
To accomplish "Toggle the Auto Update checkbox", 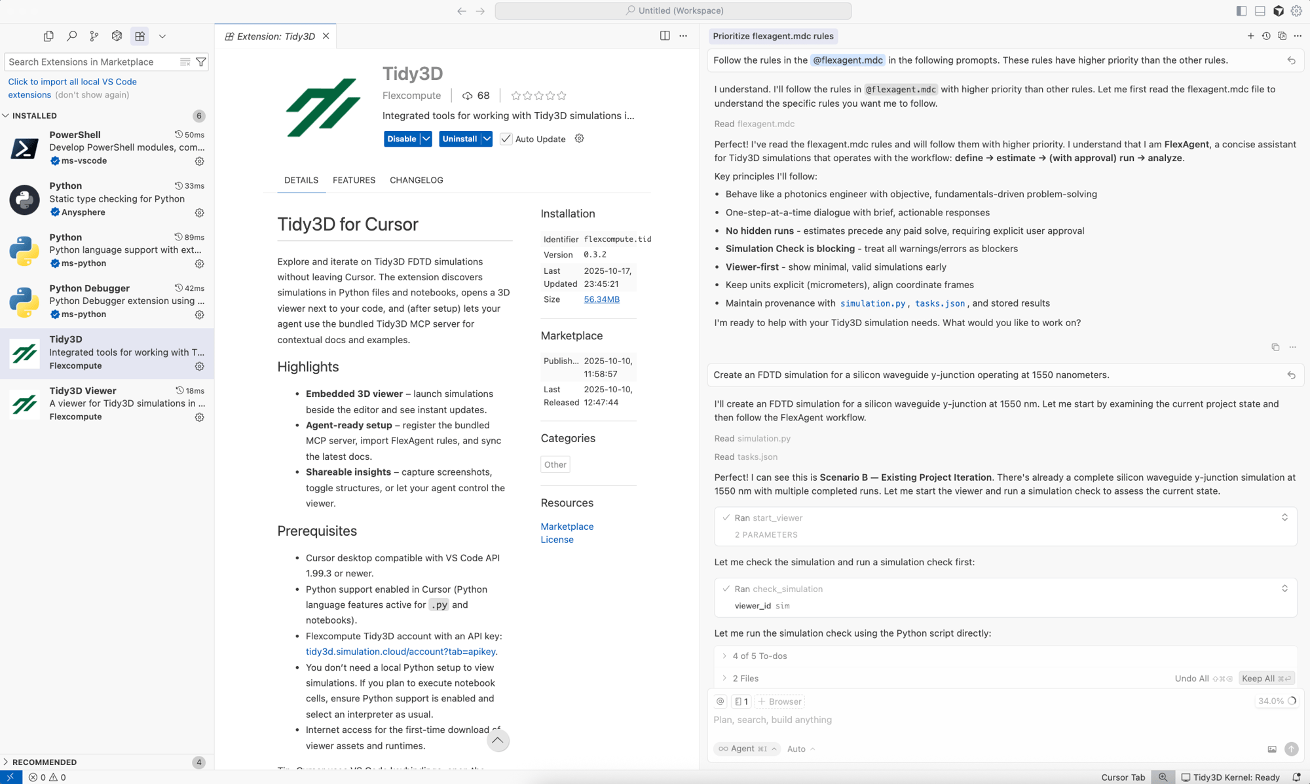I will [506, 139].
